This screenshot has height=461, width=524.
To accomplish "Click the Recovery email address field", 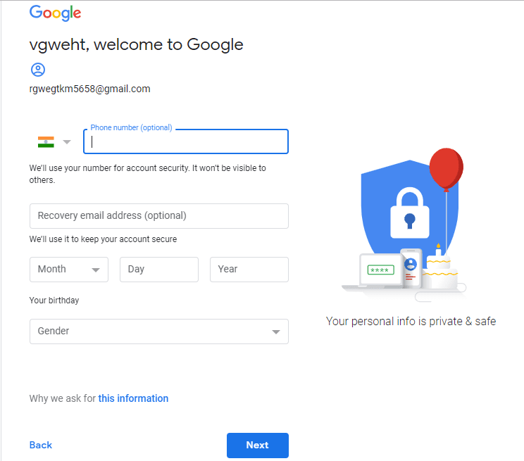I will pyautogui.click(x=159, y=216).
